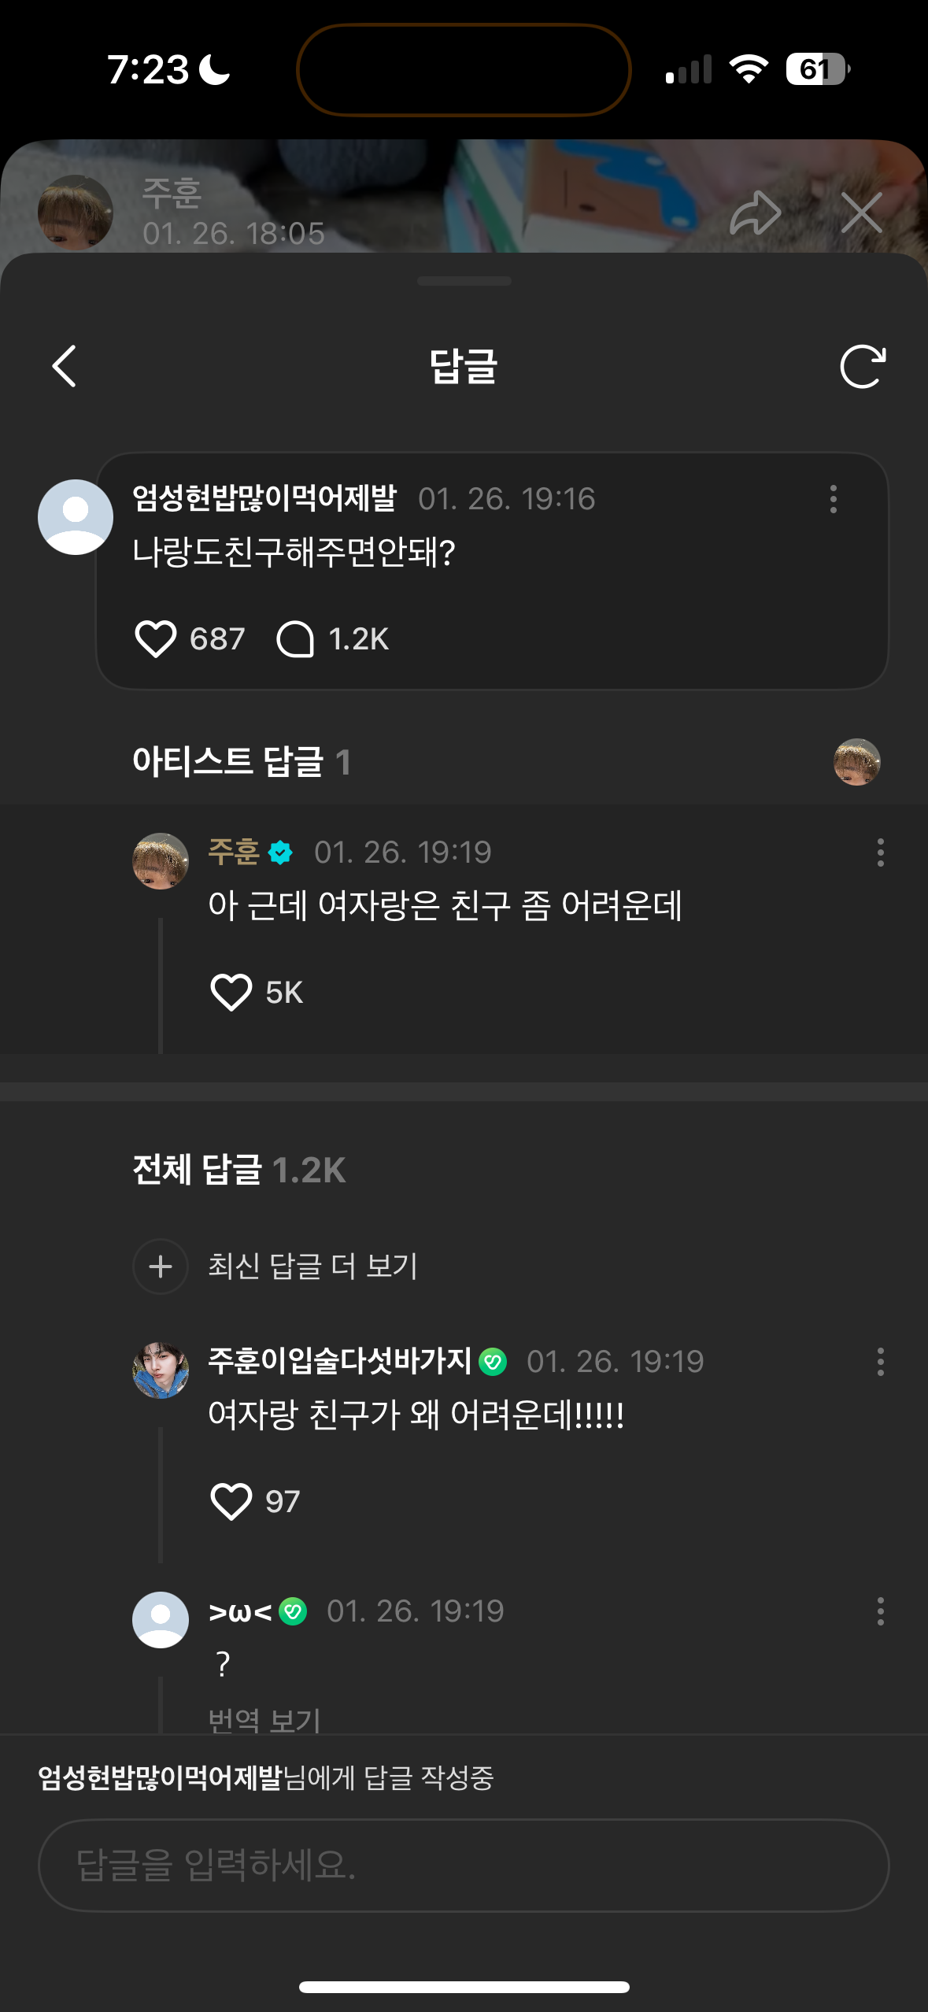Like the reply with 97 hearts
Screen dimensions: 928x2012
tap(231, 1501)
